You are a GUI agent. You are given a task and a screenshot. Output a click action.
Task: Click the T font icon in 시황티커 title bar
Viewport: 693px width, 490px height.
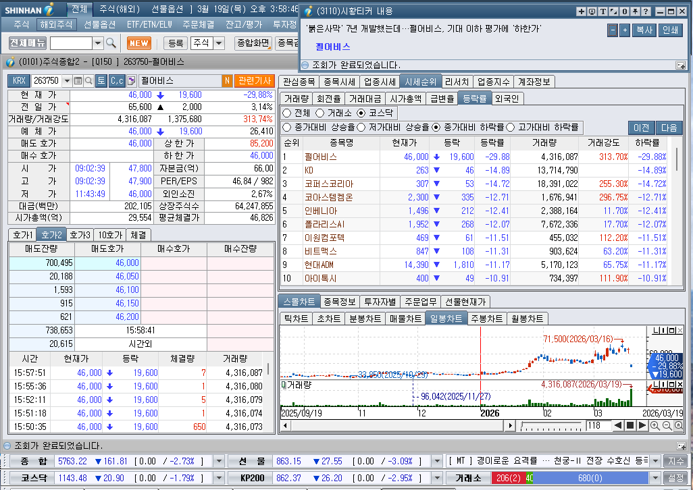[x=602, y=11]
